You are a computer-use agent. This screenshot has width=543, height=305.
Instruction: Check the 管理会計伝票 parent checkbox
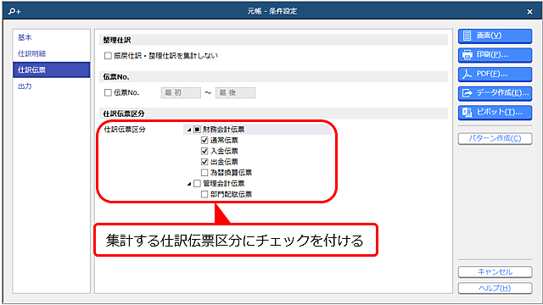pyautogui.click(x=197, y=183)
